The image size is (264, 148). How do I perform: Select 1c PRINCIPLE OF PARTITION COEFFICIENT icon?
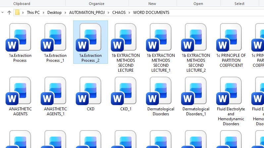point(229,37)
